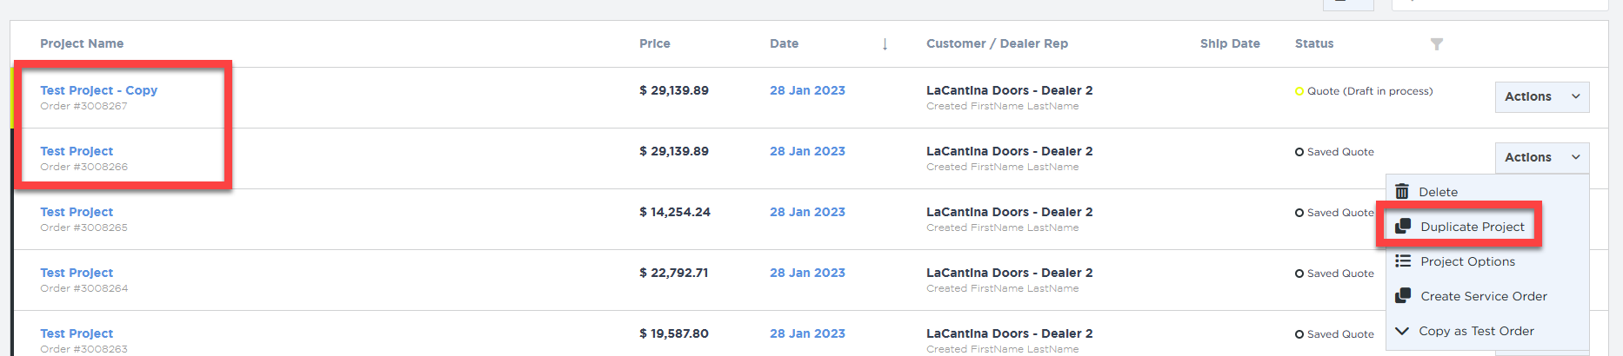Click the icon beside Create Service Order

click(x=1403, y=296)
